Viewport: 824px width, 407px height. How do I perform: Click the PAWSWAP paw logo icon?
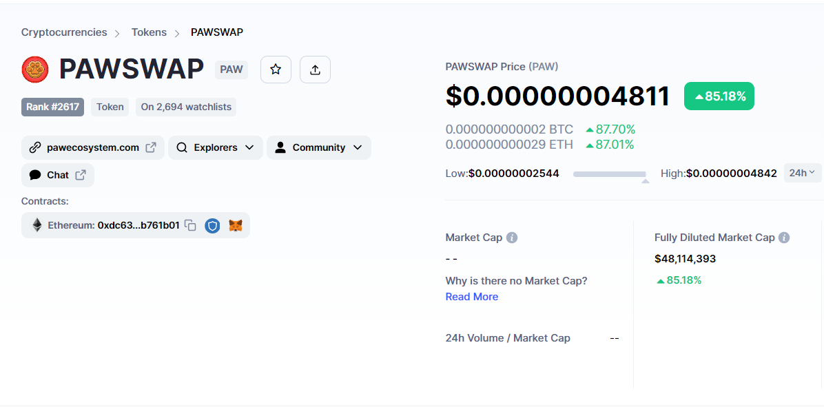[x=35, y=70]
